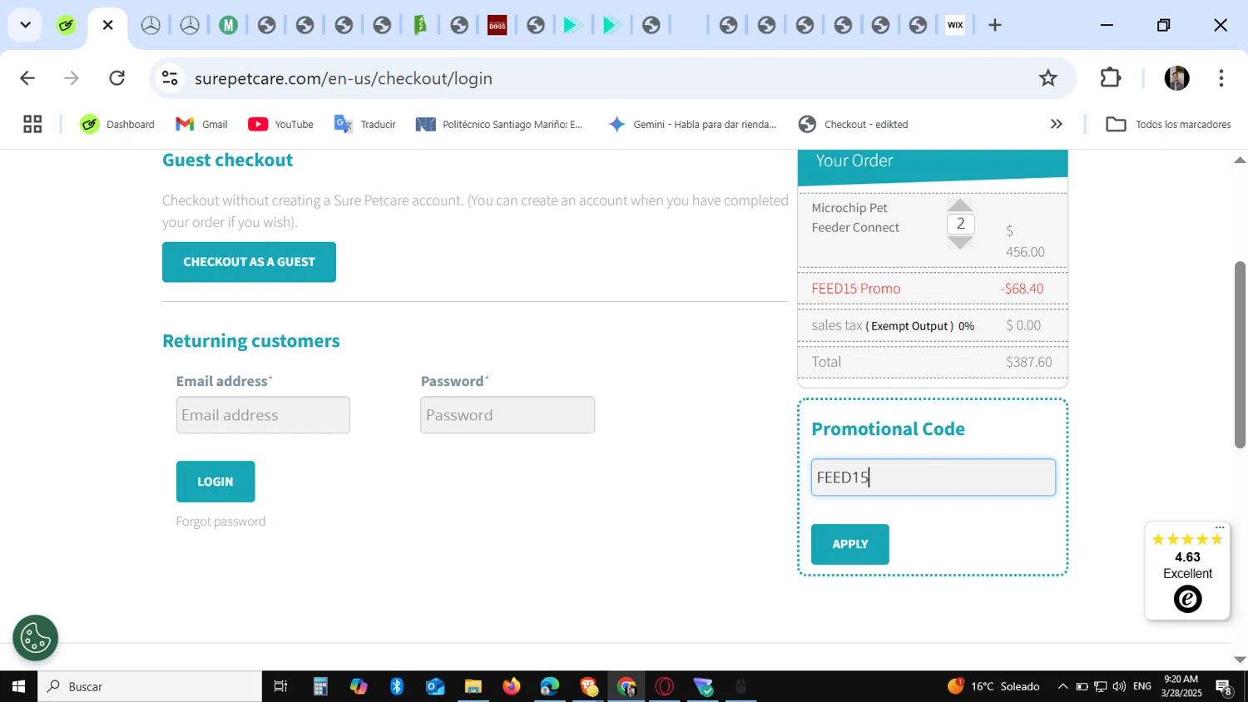Apply the promotional code

(x=850, y=544)
